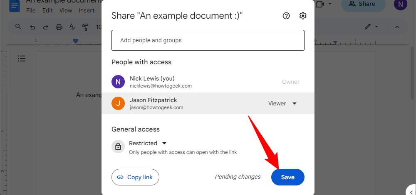Show the document outline icon
The height and width of the screenshot is (195, 416).
(x=22, y=58)
